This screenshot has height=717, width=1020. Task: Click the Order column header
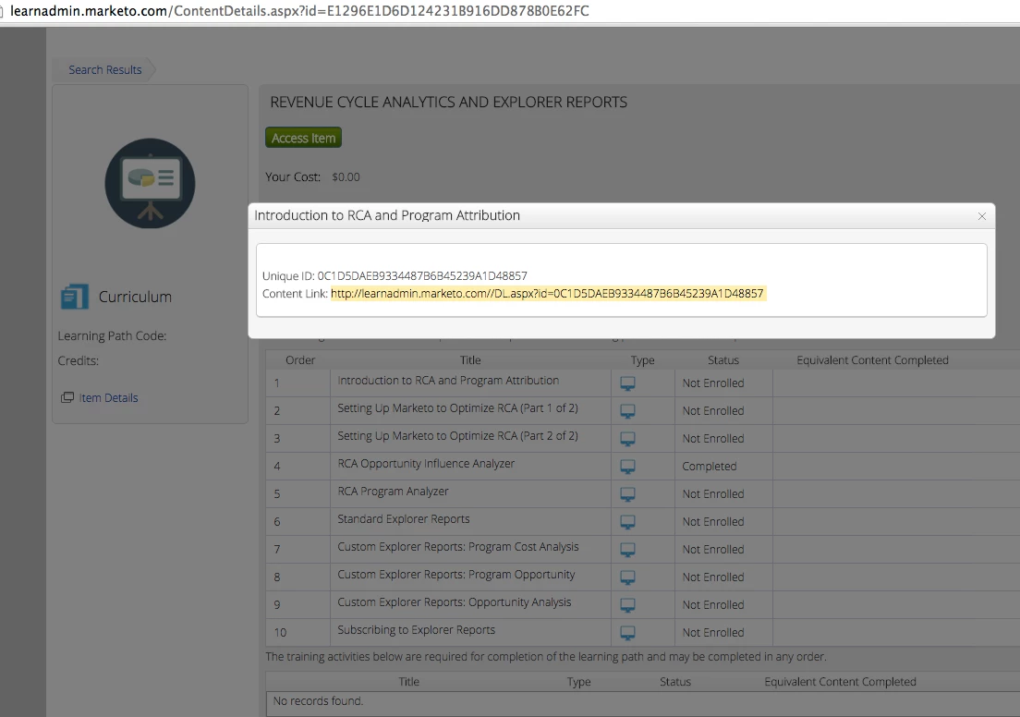click(300, 359)
